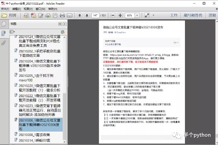This screenshot has height=145, width=218.
Task: Click the page number input field
Action: pos(95,15)
